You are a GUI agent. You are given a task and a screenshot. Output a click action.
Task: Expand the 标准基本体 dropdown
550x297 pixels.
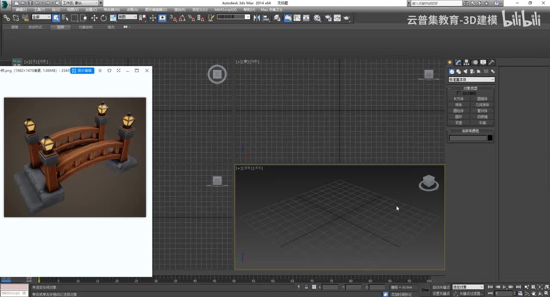471,79
